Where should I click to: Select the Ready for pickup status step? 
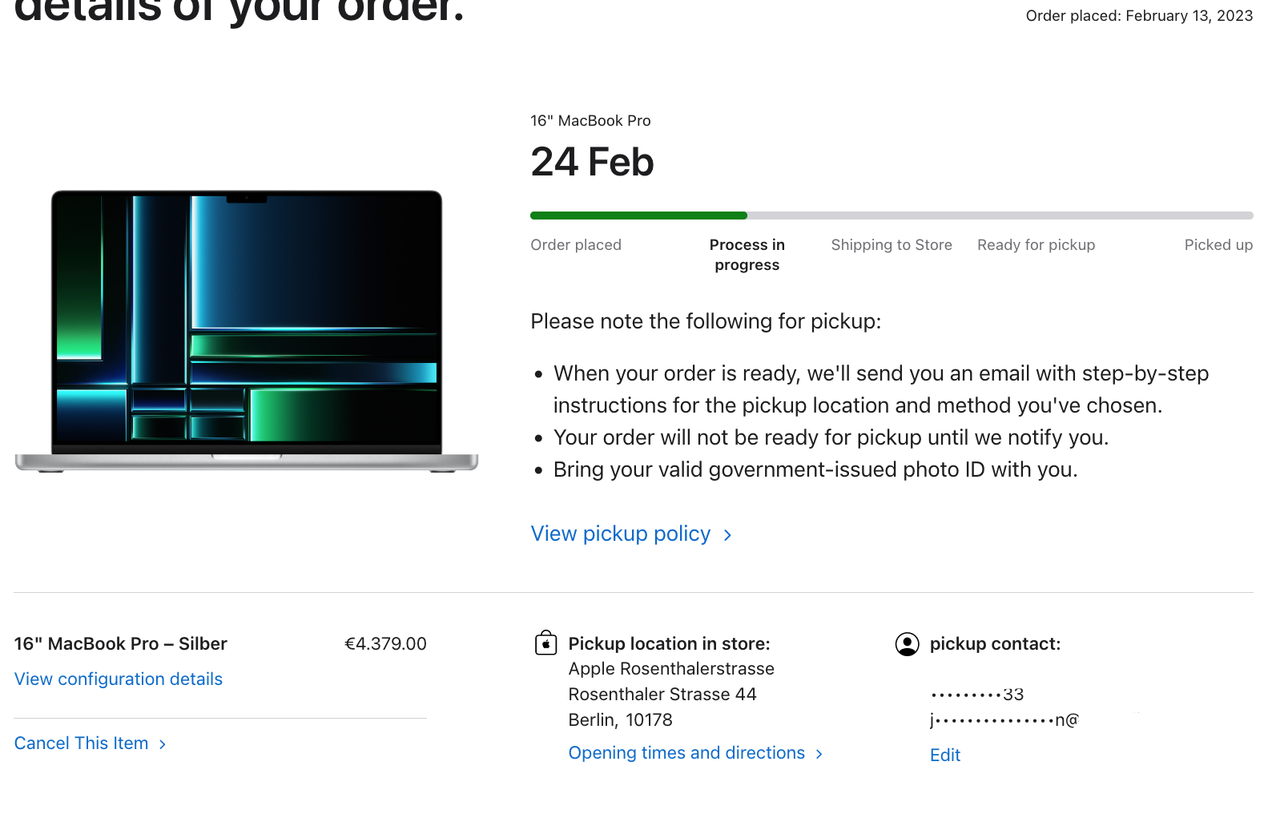pyautogui.click(x=1036, y=245)
